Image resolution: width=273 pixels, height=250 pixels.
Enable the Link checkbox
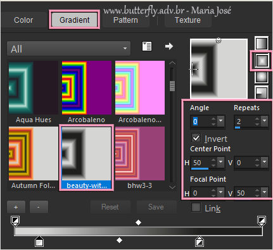pos(196,208)
